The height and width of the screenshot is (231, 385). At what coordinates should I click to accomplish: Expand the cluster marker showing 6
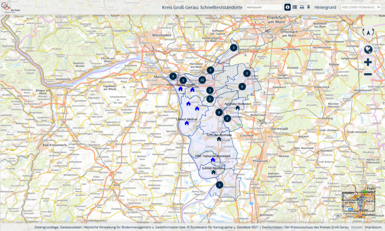(x=242, y=86)
